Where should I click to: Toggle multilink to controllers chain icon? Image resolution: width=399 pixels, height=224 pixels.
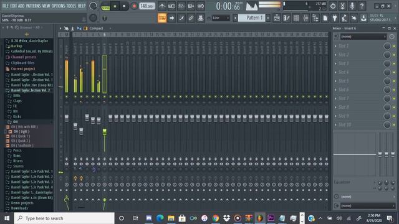(x=191, y=18)
